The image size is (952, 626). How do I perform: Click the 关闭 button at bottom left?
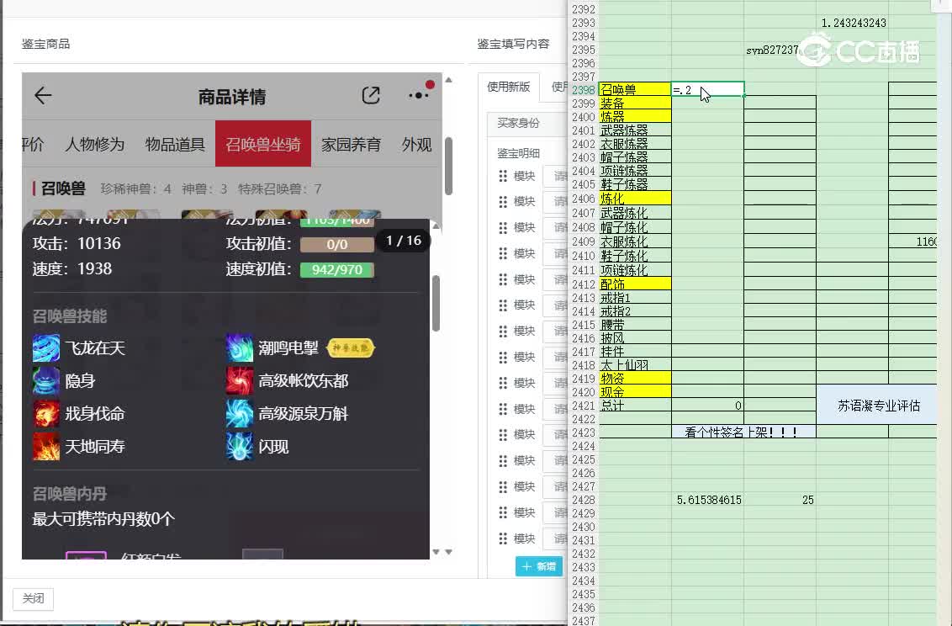33,598
